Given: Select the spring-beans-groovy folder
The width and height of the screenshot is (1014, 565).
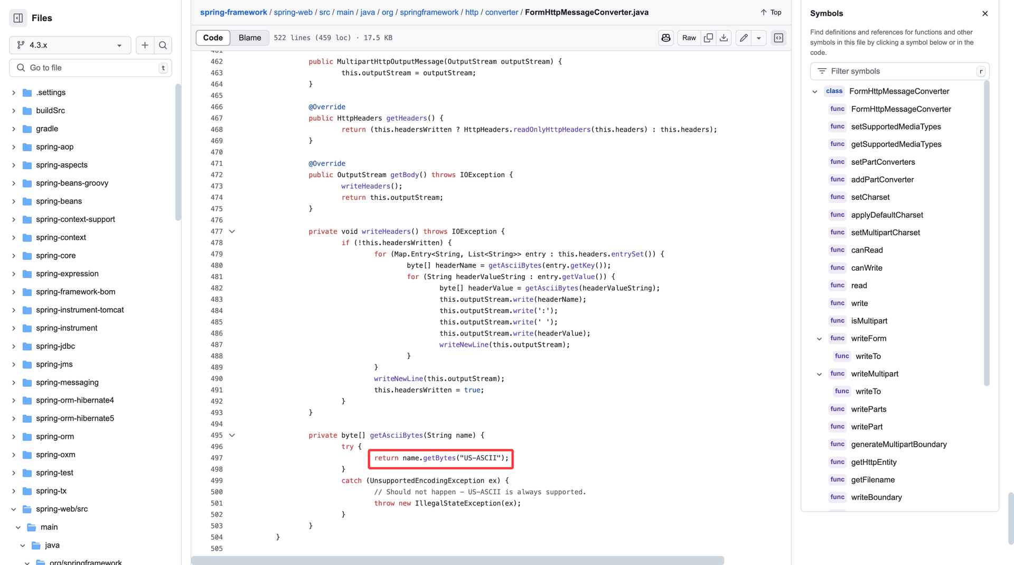Looking at the screenshot, I should coord(72,183).
